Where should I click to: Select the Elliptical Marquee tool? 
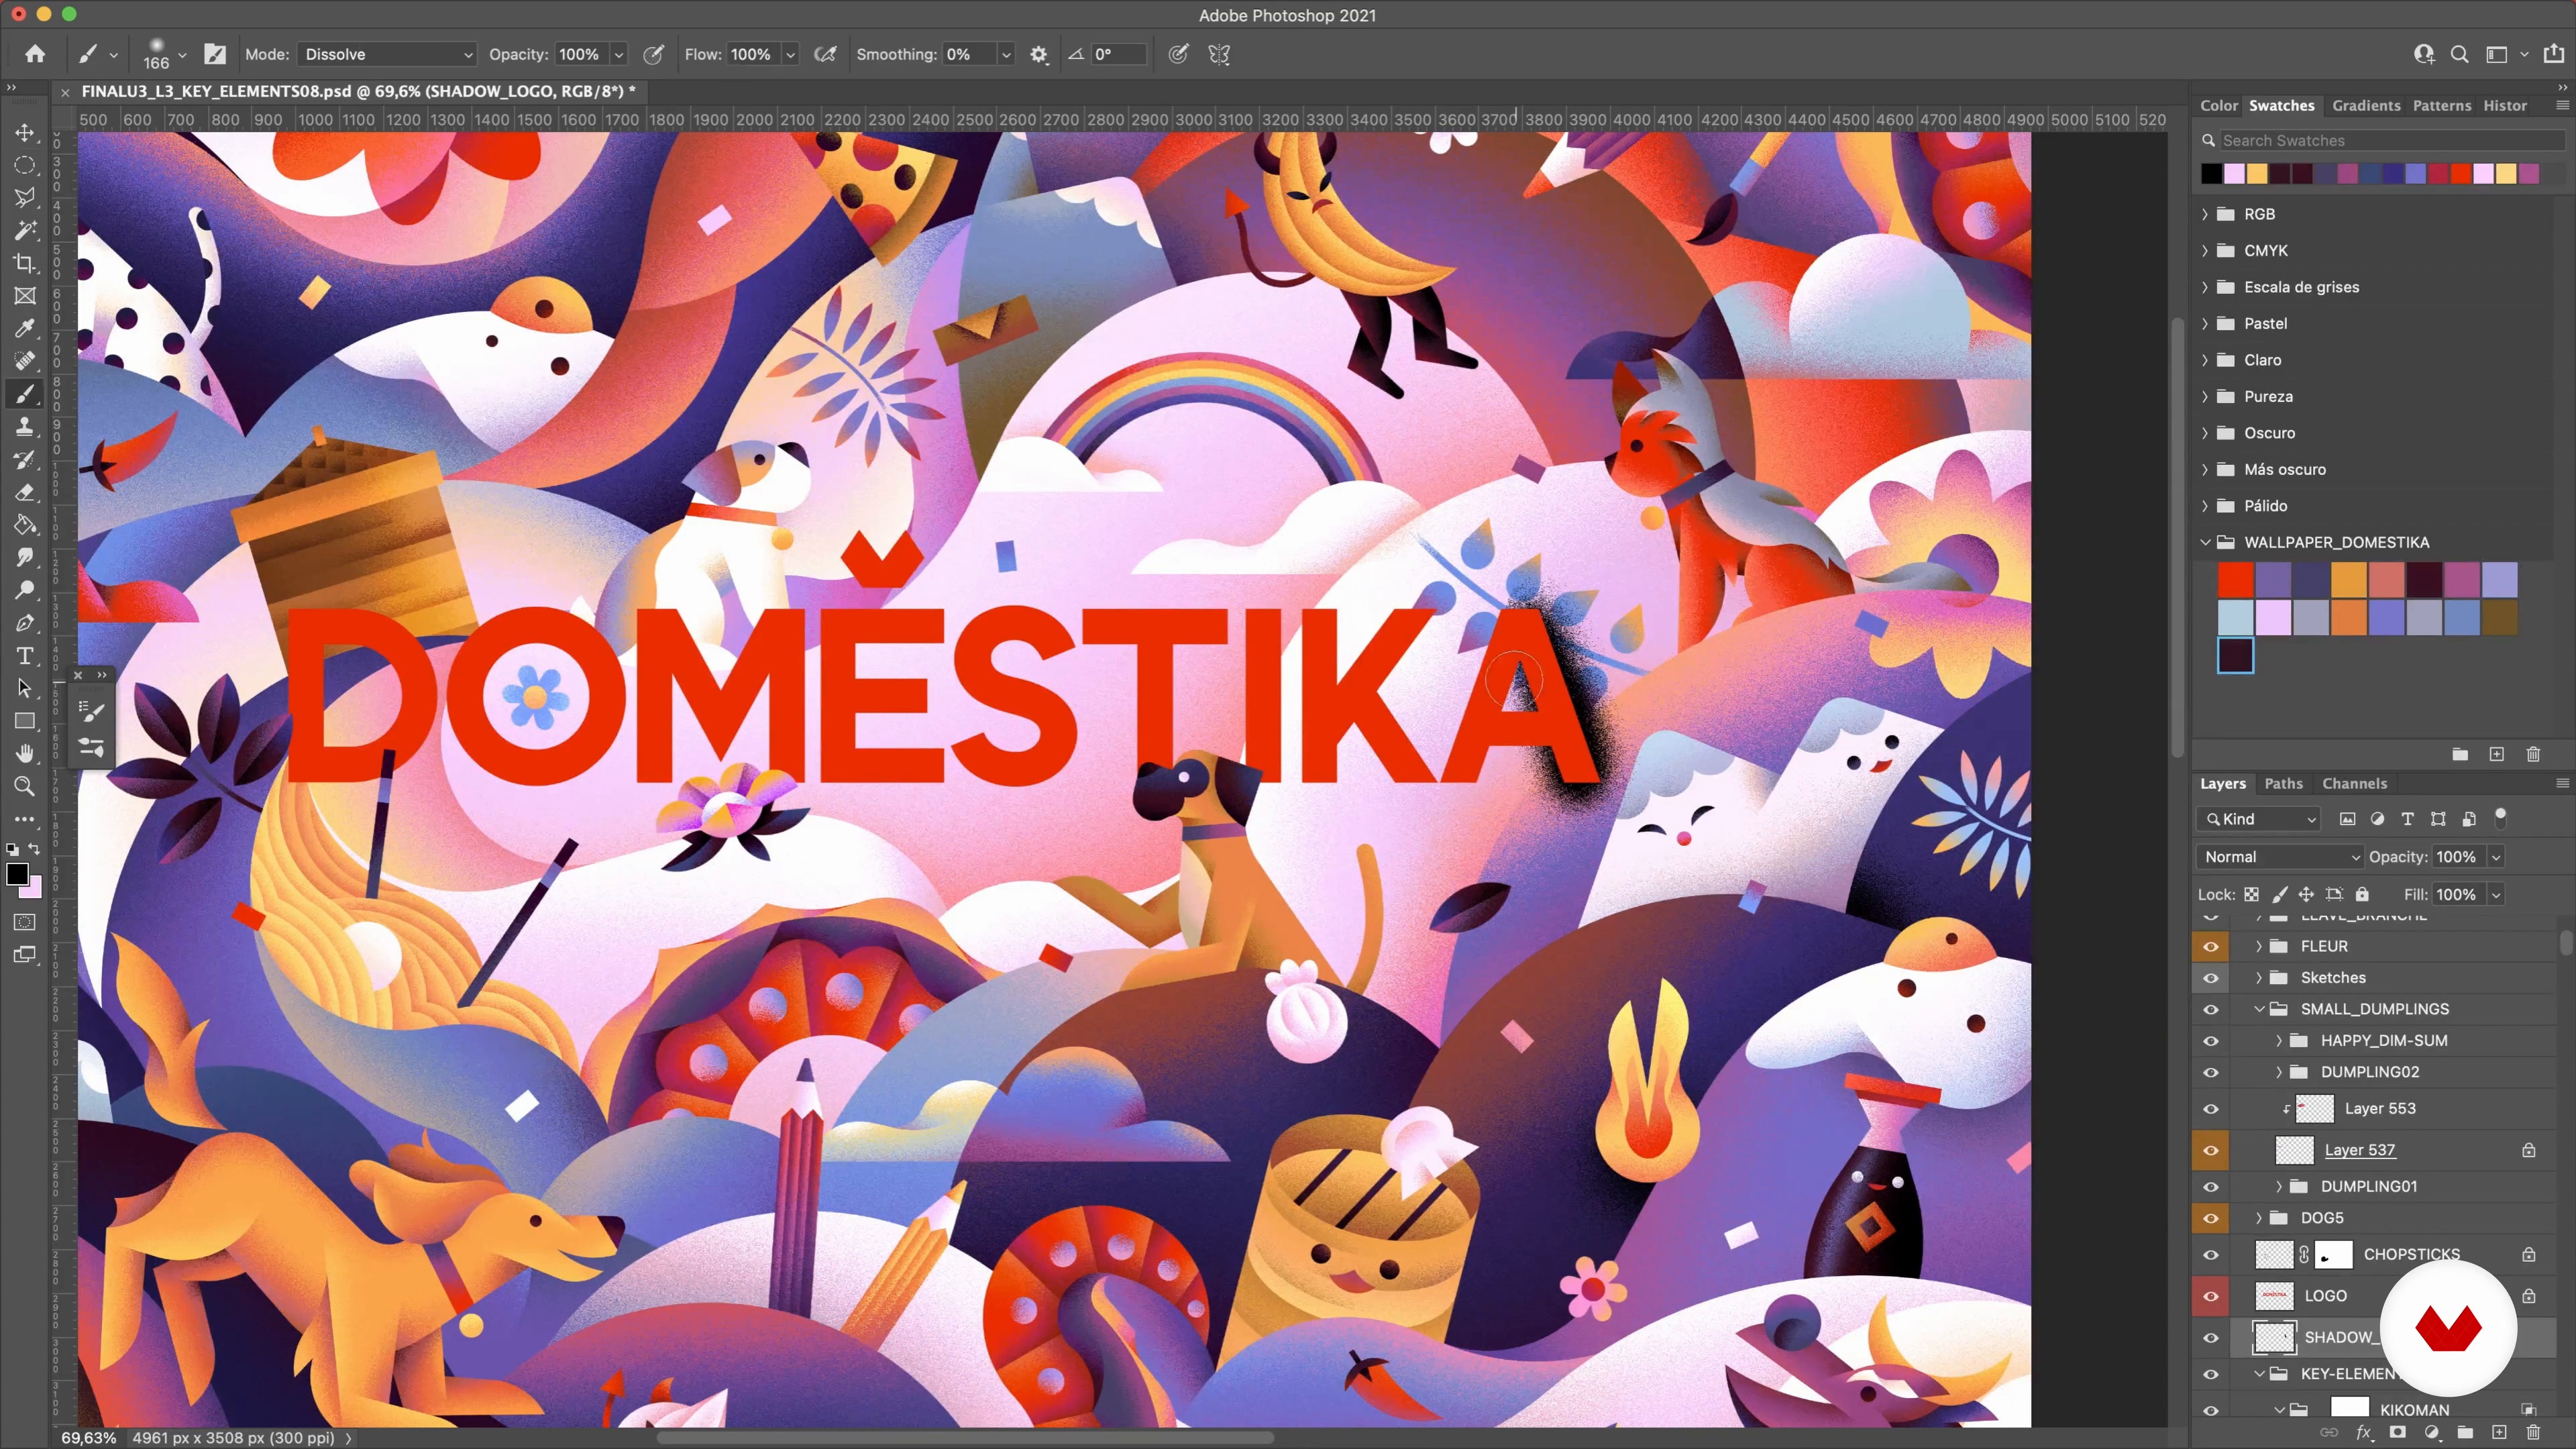(x=25, y=165)
